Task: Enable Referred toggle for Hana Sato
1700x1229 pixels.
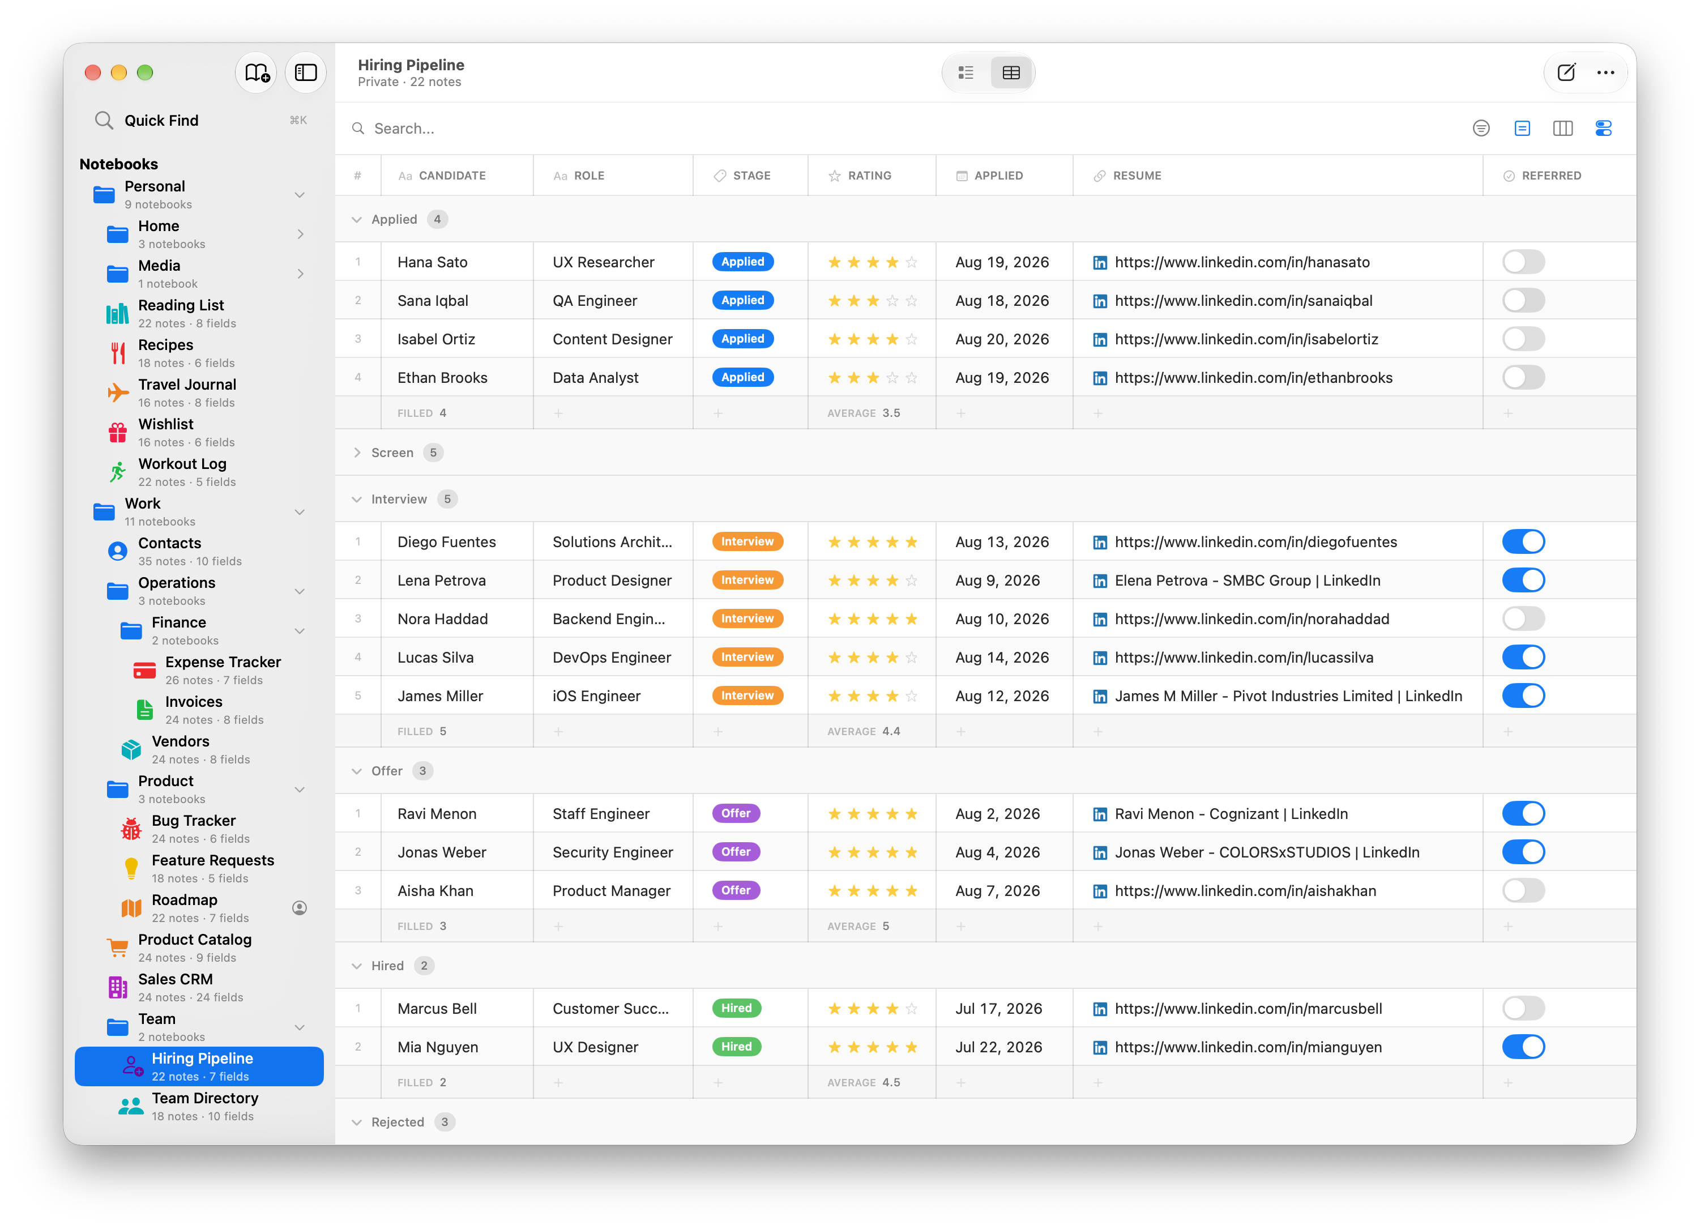Action: (1523, 262)
